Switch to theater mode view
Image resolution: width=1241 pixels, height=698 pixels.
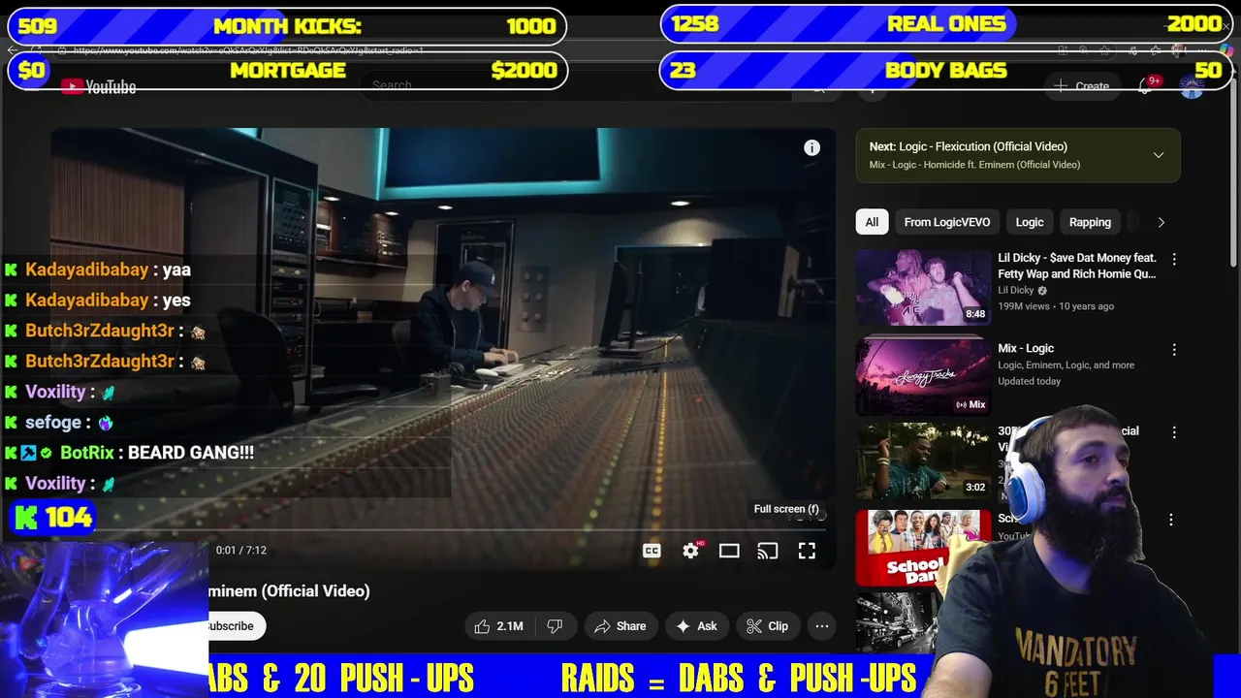[x=729, y=551]
